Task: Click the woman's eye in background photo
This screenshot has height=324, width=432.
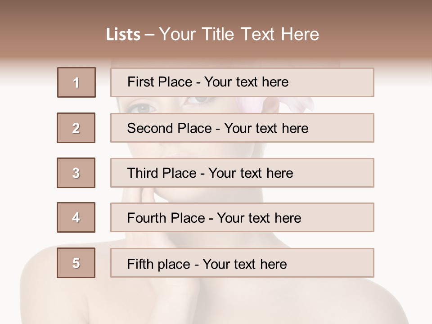Action: 143,107
